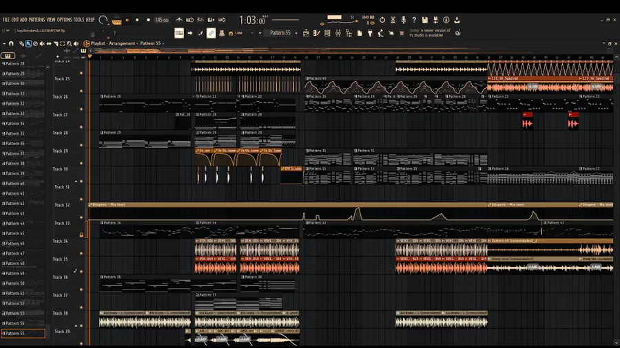
Task: Open the audio editor scissors icon
Action: [393, 20]
